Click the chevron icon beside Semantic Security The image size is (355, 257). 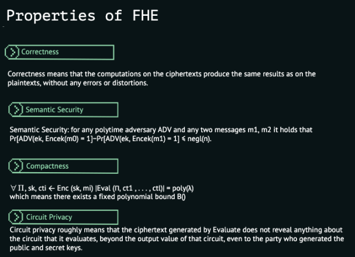click(x=16, y=110)
